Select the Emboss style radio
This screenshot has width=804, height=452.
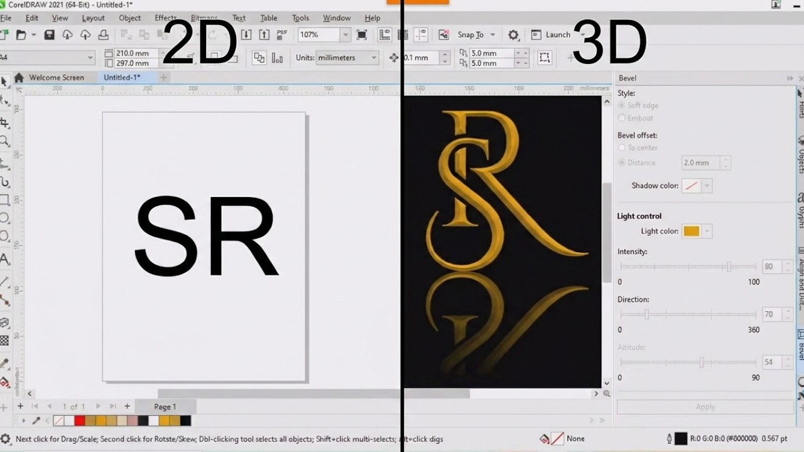(x=622, y=118)
